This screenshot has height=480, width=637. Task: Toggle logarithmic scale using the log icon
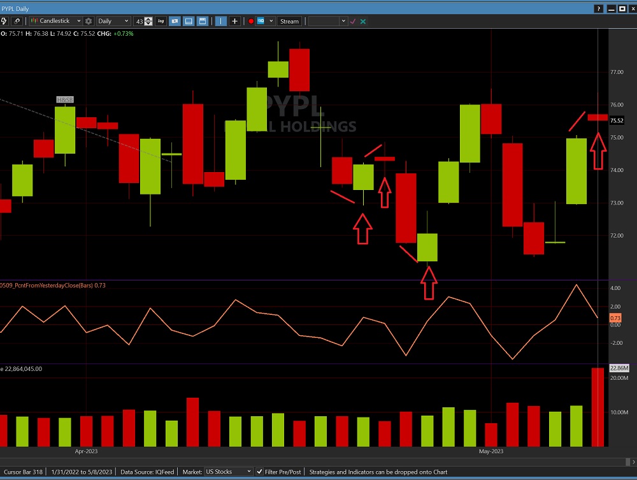coord(161,21)
